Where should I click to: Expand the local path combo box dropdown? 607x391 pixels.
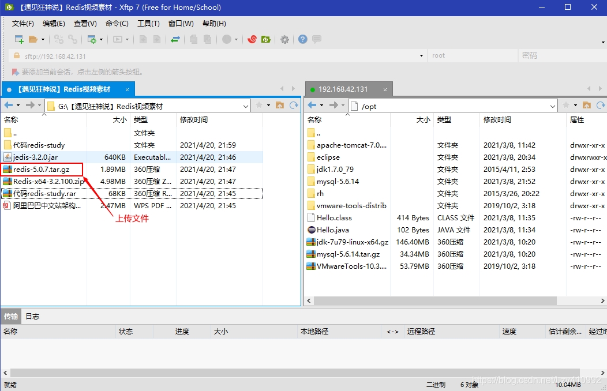click(x=246, y=106)
